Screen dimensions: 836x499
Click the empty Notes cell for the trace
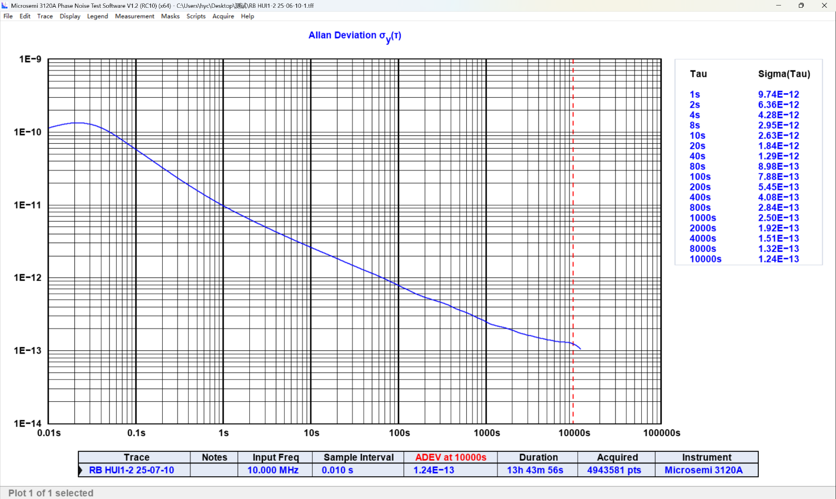point(214,470)
